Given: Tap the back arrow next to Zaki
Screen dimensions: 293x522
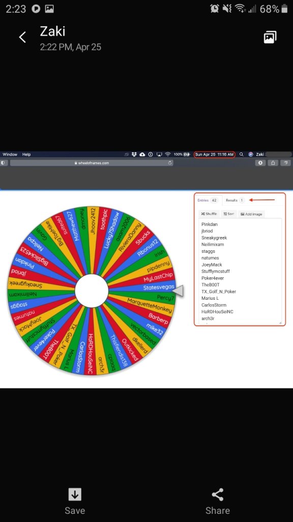Looking at the screenshot, I should pyautogui.click(x=22, y=37).
